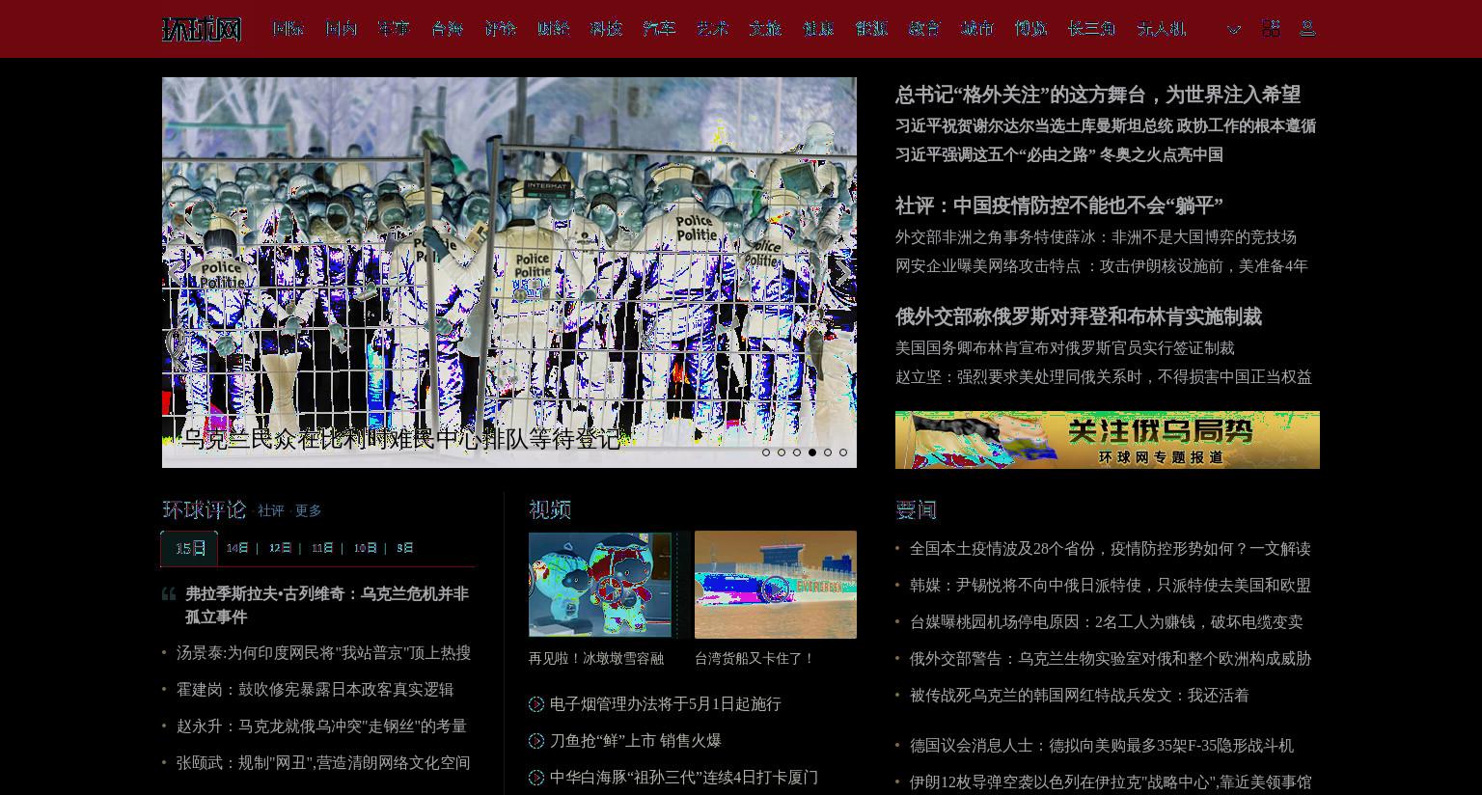
Task: Click carousel caption 乌克兰民众在比利时难民中心排队等待登记
Action: 400,440
